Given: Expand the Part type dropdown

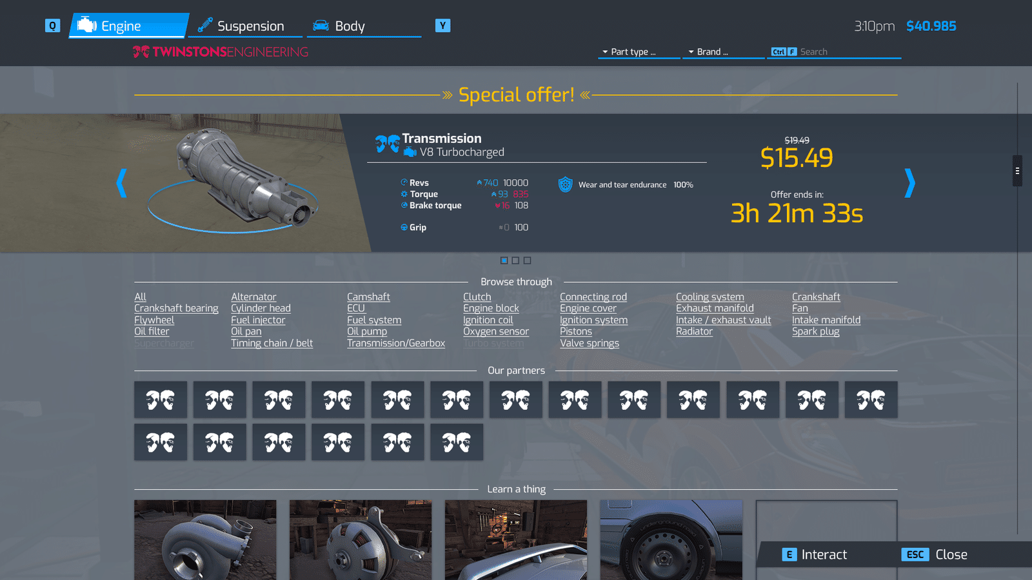Looking at the screenshot, I should [639, 52].
